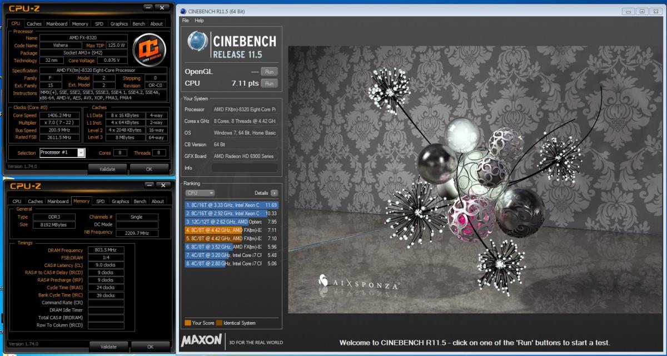Open the Caches tab in top CPU-Z window

pos(34,24)
